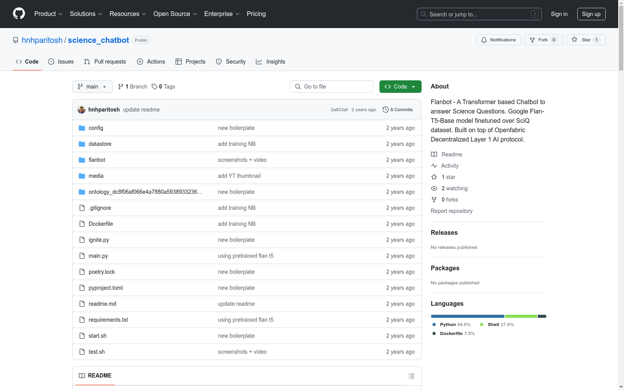Open the media folder icon
This screenshot has width=624, height=390.
(x=82, y=176)
